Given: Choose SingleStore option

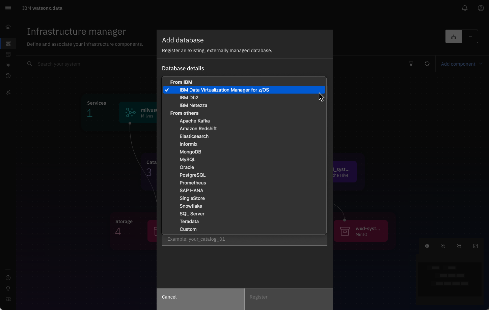Looking at the screenshot, I should pos(244,198).
